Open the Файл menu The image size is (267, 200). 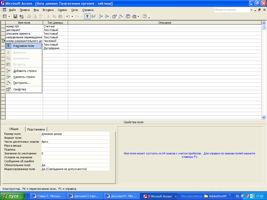coord(12,10)
